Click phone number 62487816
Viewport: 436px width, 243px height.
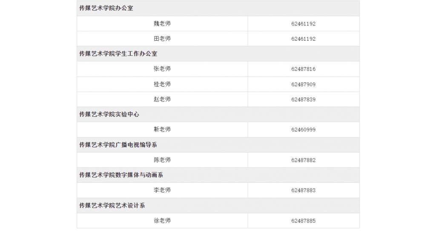[x=303, y=69]
